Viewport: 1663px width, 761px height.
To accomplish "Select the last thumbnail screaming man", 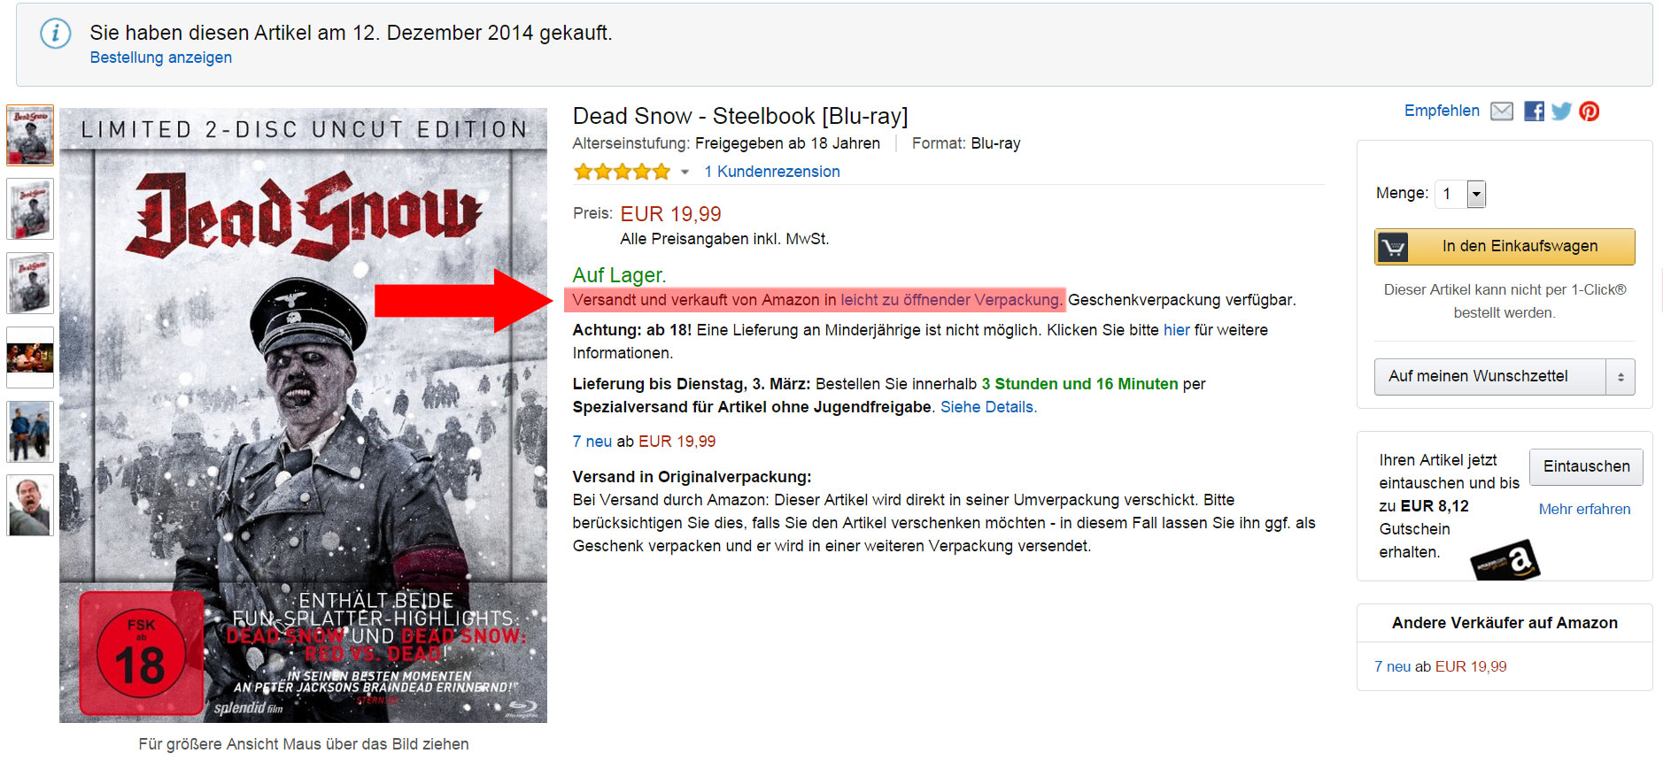I will point(30,505).
